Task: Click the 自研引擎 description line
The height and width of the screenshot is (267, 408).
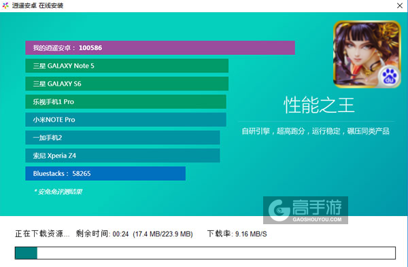Action: (316, 131)
